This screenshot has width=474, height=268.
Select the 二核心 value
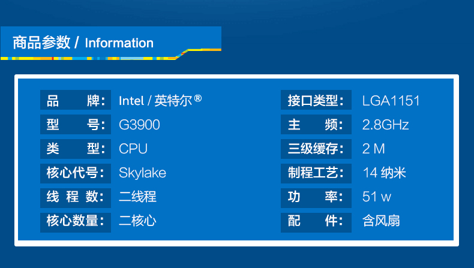click(137, 221)
